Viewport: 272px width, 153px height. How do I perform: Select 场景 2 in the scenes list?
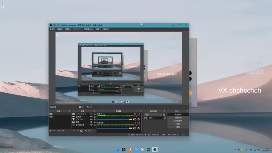(60, 117)
